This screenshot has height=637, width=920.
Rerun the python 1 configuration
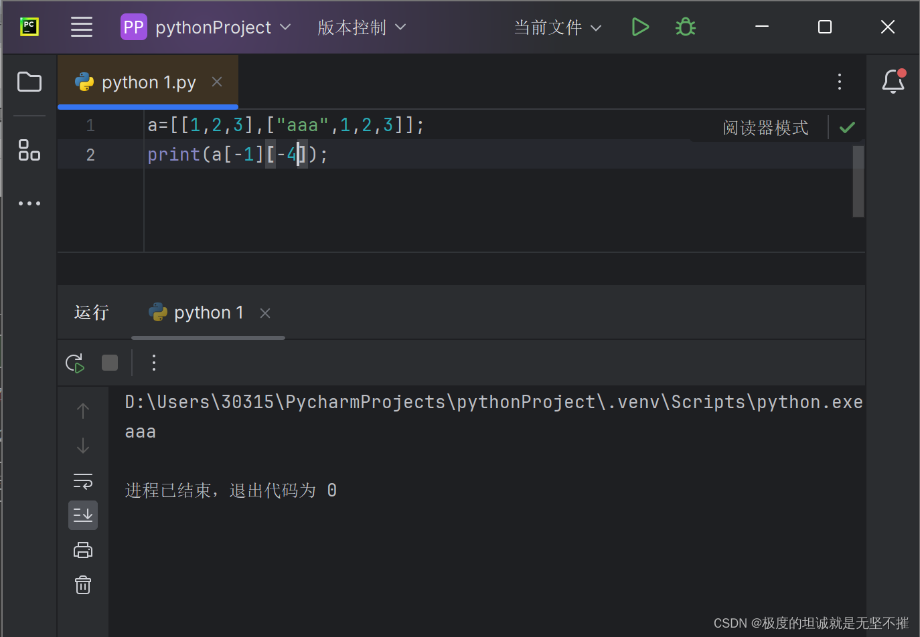tap(74, 363)
